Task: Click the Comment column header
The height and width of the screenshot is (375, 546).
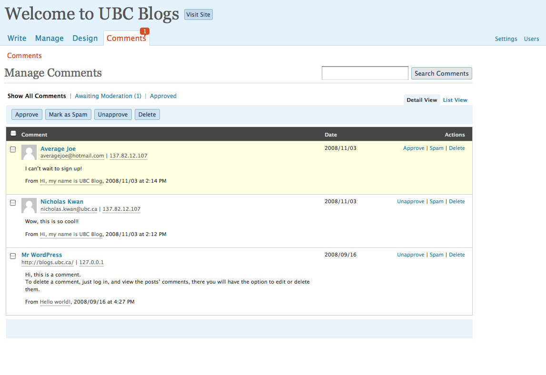Action: point(34,135)
